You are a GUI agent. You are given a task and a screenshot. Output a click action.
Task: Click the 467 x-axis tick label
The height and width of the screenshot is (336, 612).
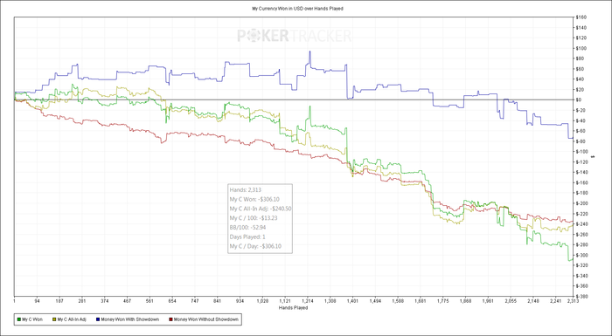[x=127, y=301]
